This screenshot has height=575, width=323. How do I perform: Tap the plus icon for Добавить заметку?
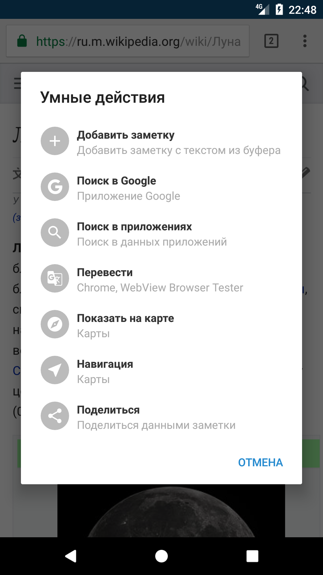click(x=55, y=141)
